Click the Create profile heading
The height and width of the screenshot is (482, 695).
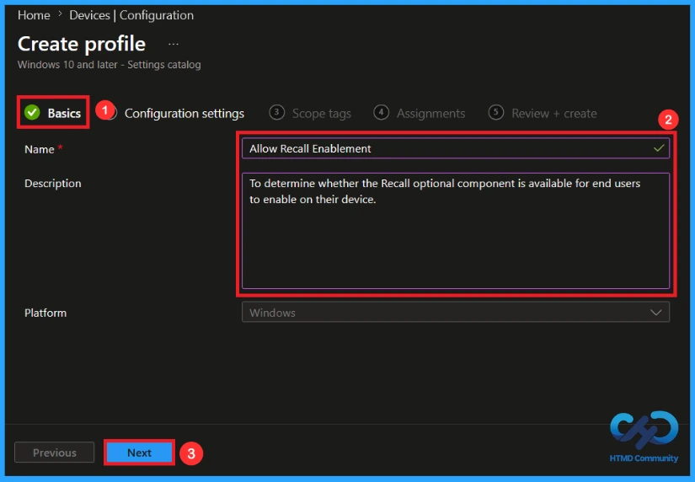[x=82, y=44]
